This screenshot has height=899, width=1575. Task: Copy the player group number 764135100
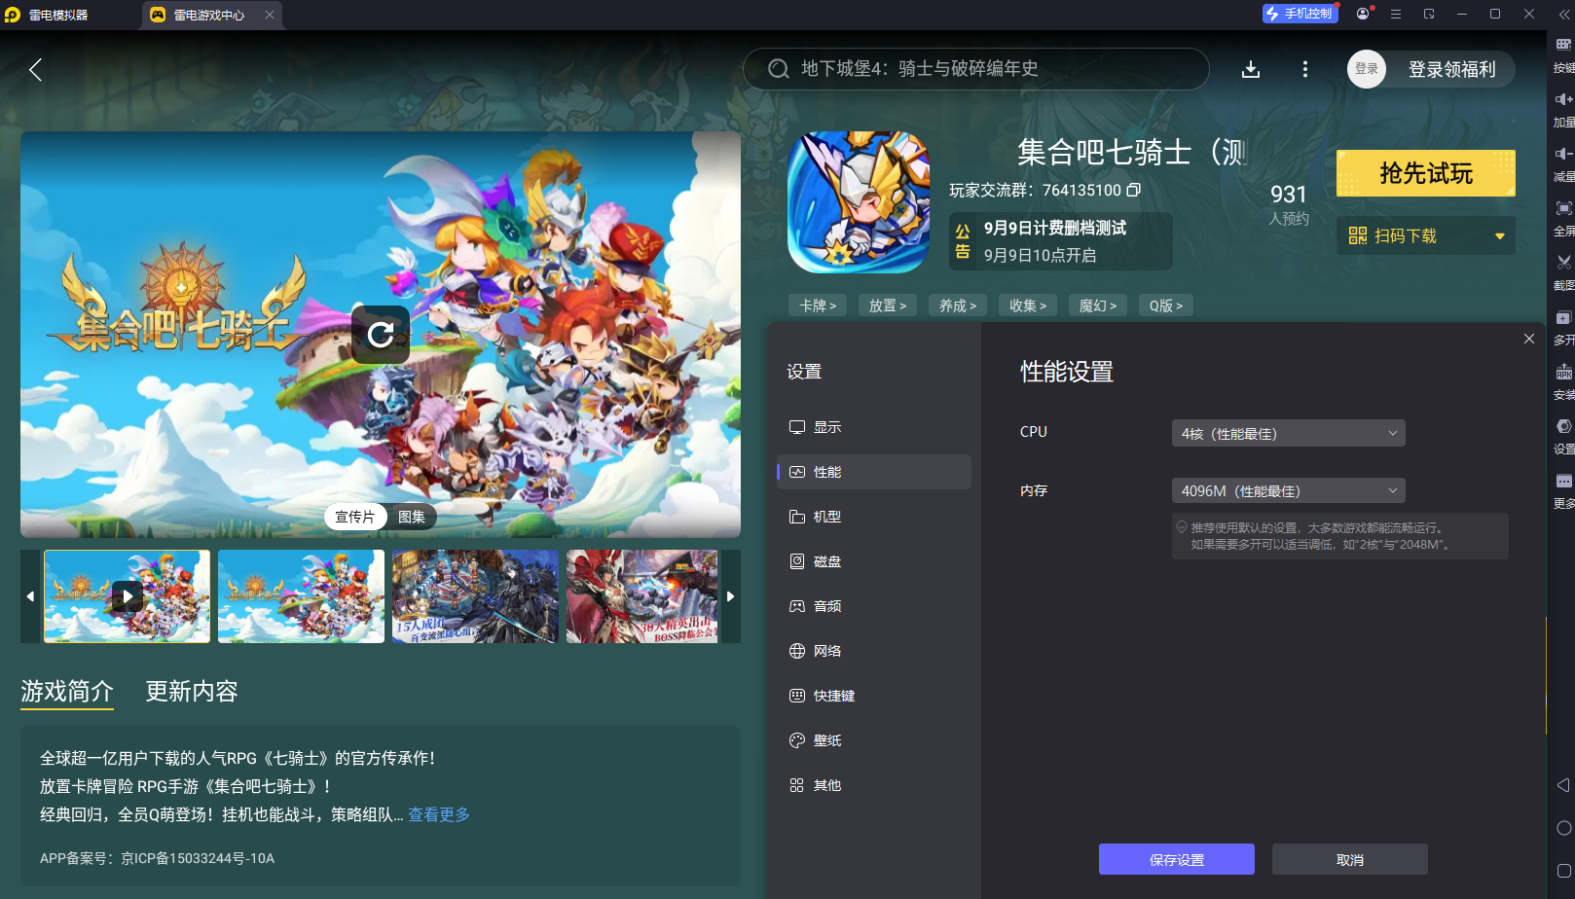(1134, 190)
